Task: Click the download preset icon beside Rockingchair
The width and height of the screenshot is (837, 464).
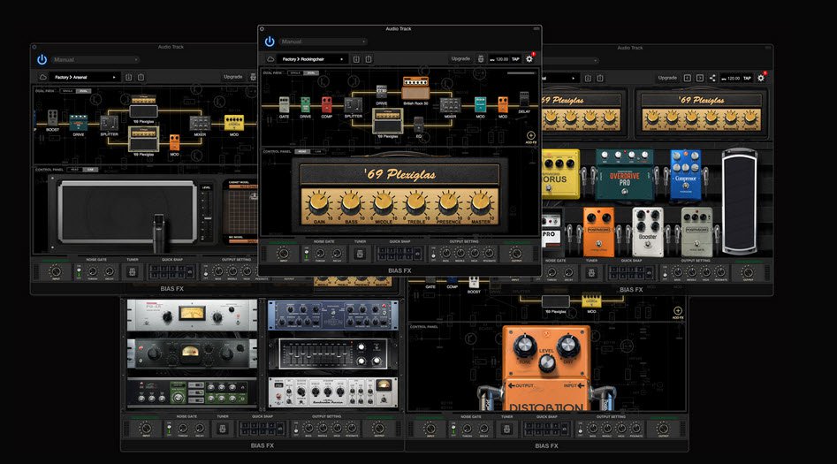Action: click(356, 58)
